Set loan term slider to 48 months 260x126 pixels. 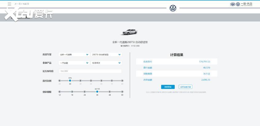coord(110,92)
